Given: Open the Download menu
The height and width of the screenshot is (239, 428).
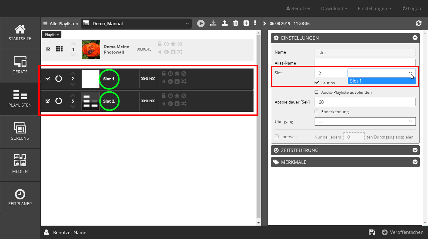Looking at the screenshot, I should tap(334, 9).
